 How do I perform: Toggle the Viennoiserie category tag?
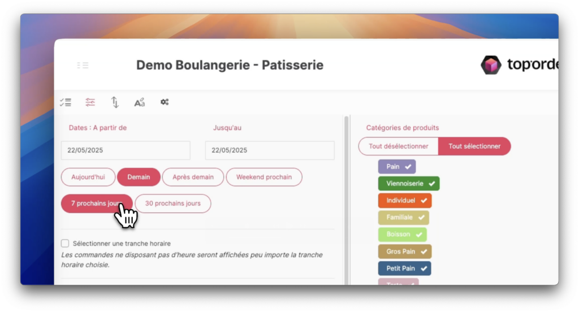(408, 184)
